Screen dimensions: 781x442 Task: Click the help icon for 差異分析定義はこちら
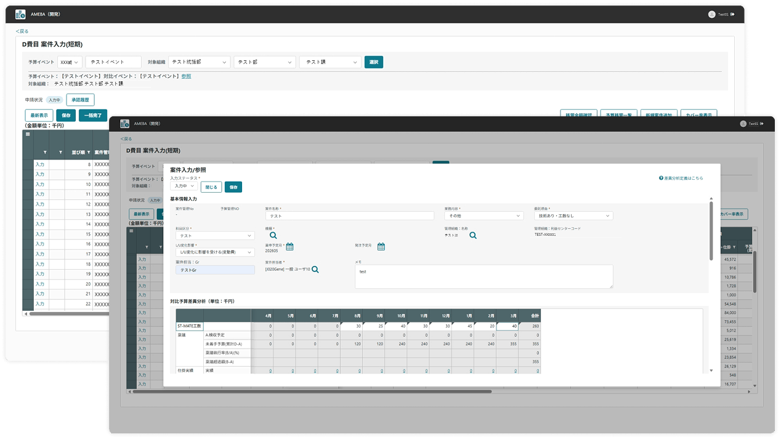coord(661,178)
